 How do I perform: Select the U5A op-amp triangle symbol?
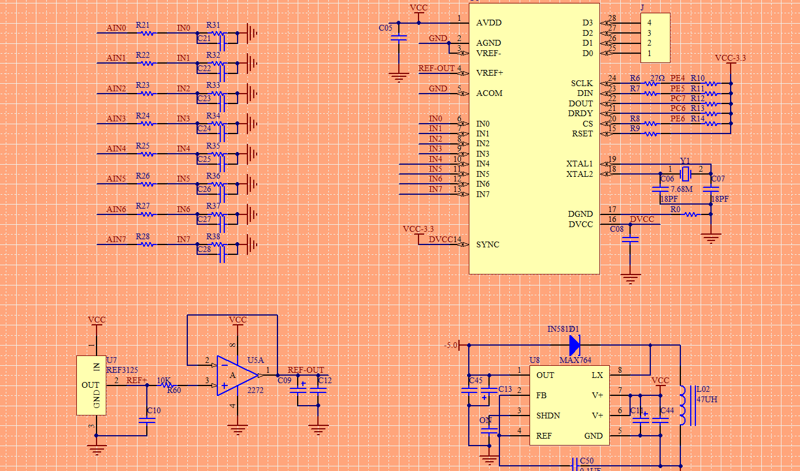pyautogui.click(x=237, y=376)
